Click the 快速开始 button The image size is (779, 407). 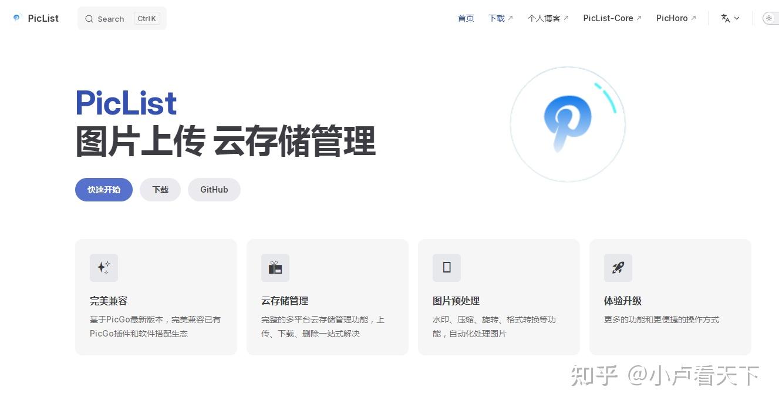[x=103, y=189]
